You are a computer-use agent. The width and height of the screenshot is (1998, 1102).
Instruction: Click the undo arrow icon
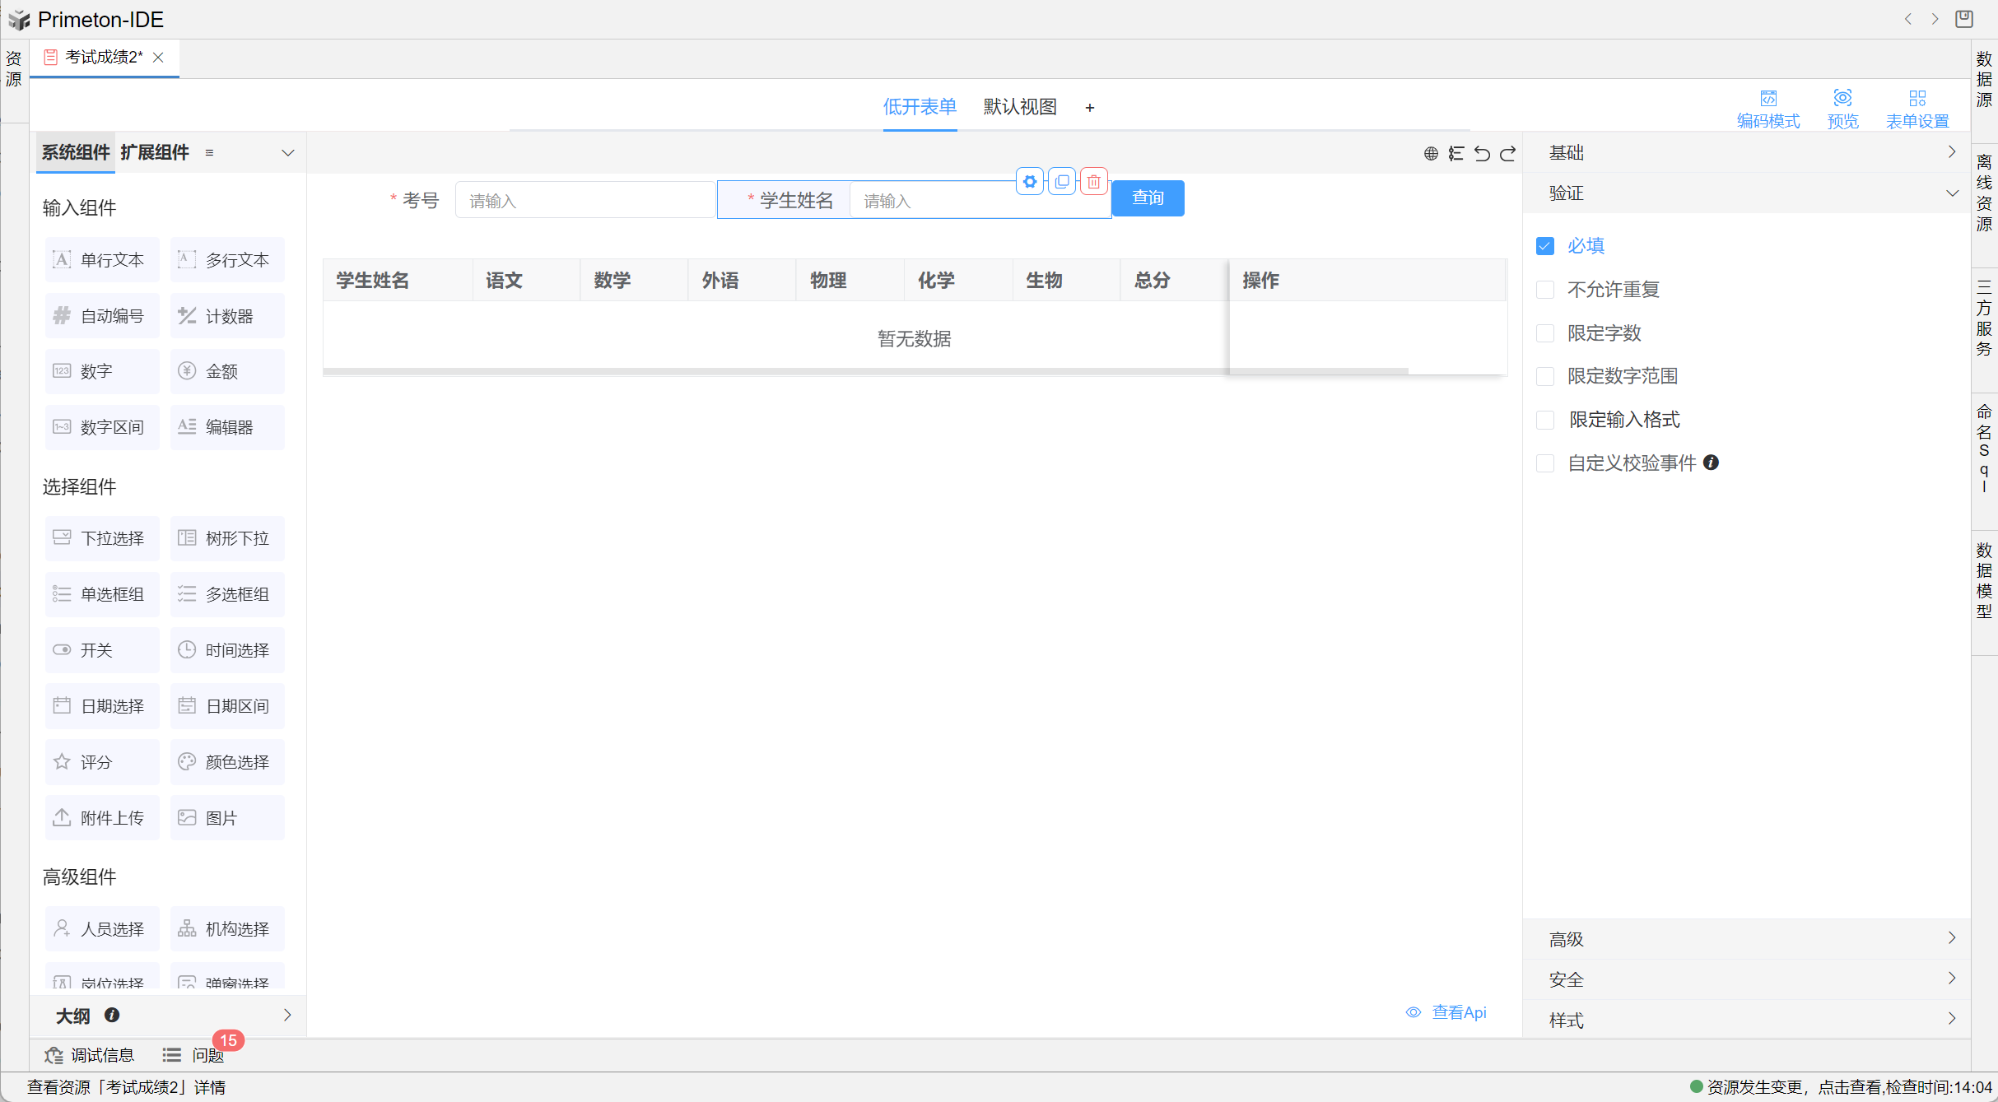coord(1482,153)
